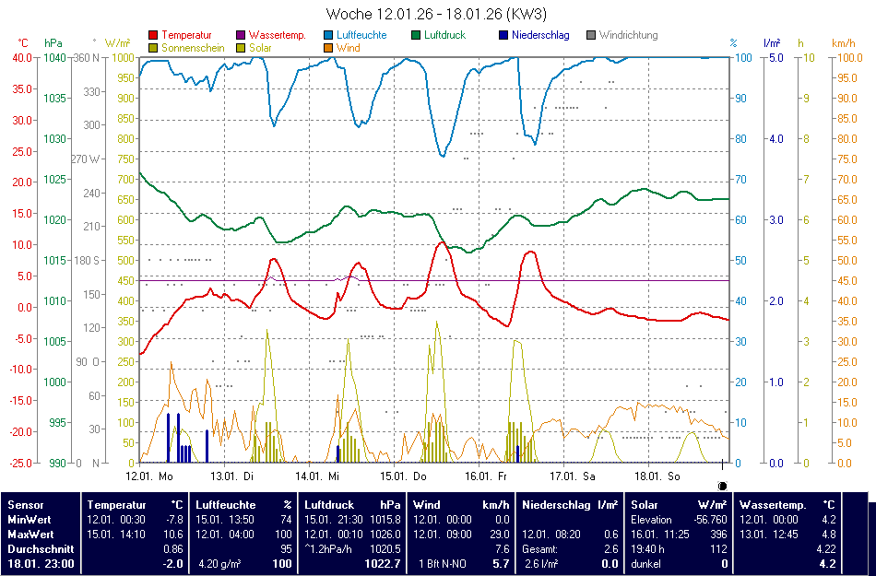
Task: Click the purple Wassertemp. legend square
Action: [x=243, y=36]
